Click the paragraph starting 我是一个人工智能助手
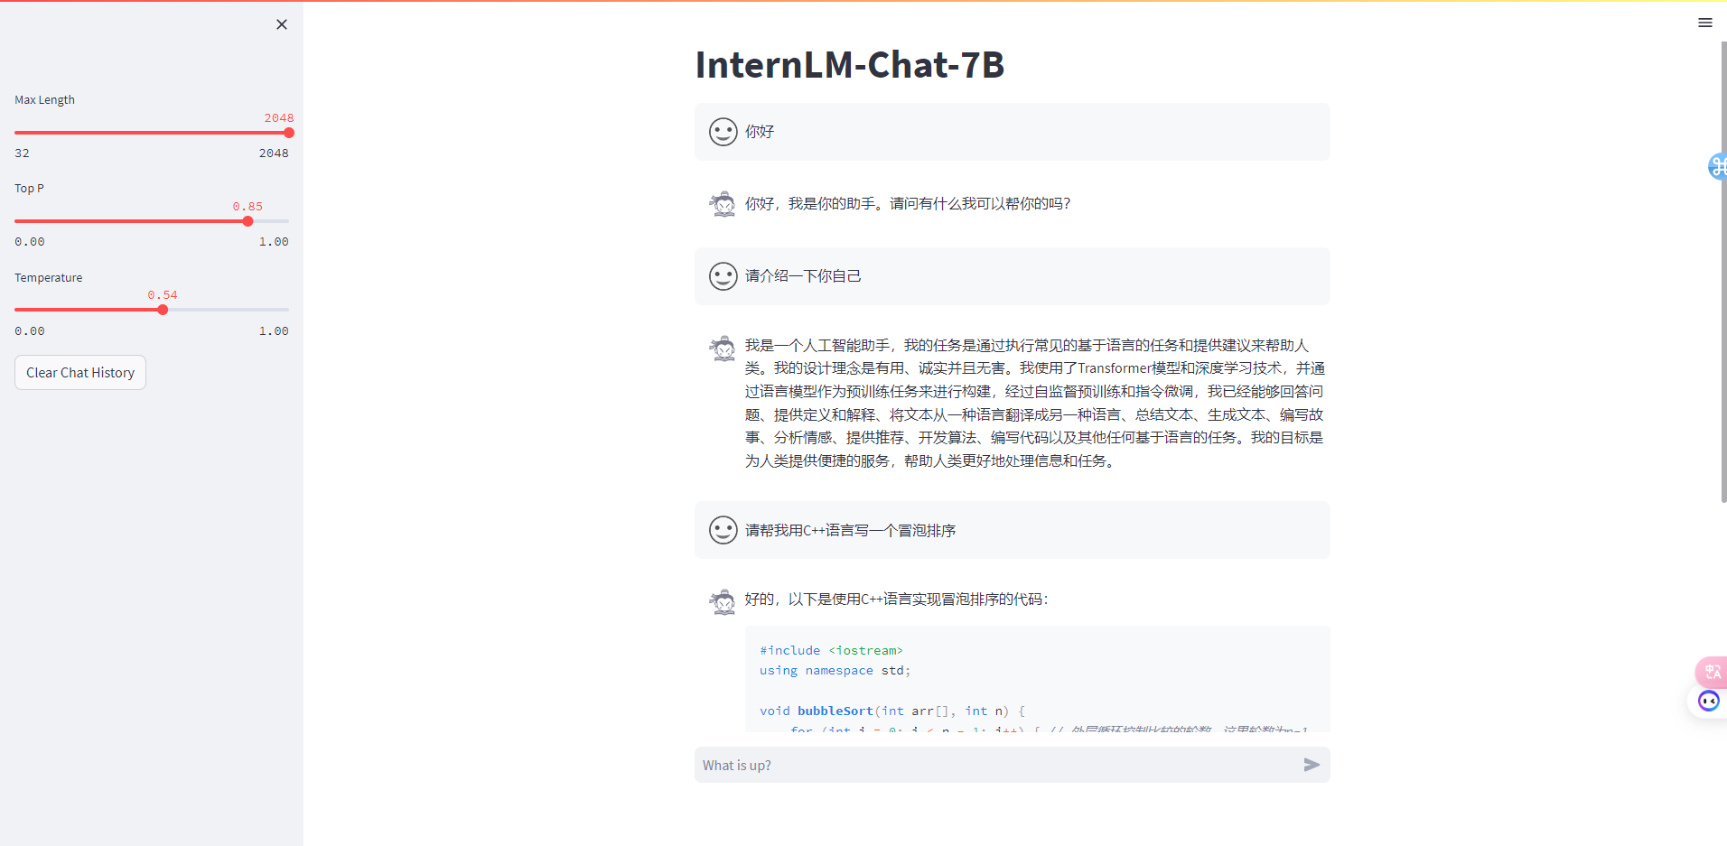The image size is (1727, 846). point(1034,403)
